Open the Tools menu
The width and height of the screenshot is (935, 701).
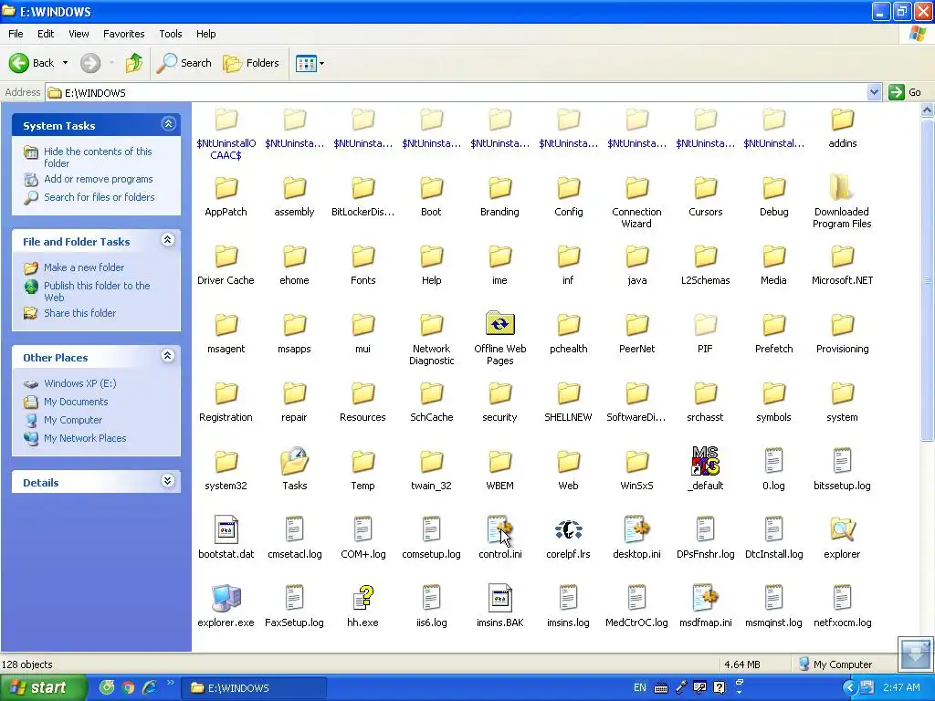coord(171,34)
